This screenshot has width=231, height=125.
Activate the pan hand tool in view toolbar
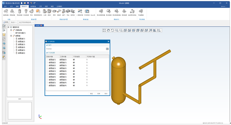click(x=108, y=30)
